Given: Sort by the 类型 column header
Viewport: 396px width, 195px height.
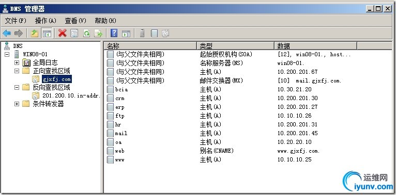Looking at the screenshot, I should point(235,46).
